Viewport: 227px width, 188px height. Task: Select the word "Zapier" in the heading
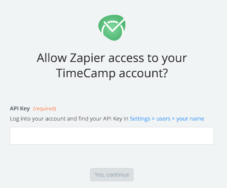[x=87, y=58]
